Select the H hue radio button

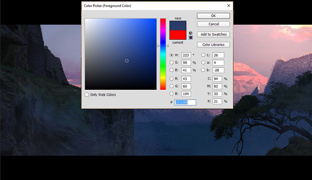171,55
